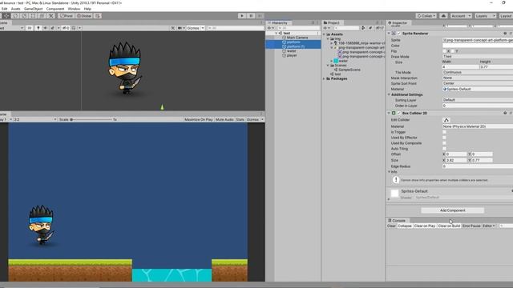Open the Help menu
Image resolution: width=513 pixels, height=288 pixels.
pos(87,9)
